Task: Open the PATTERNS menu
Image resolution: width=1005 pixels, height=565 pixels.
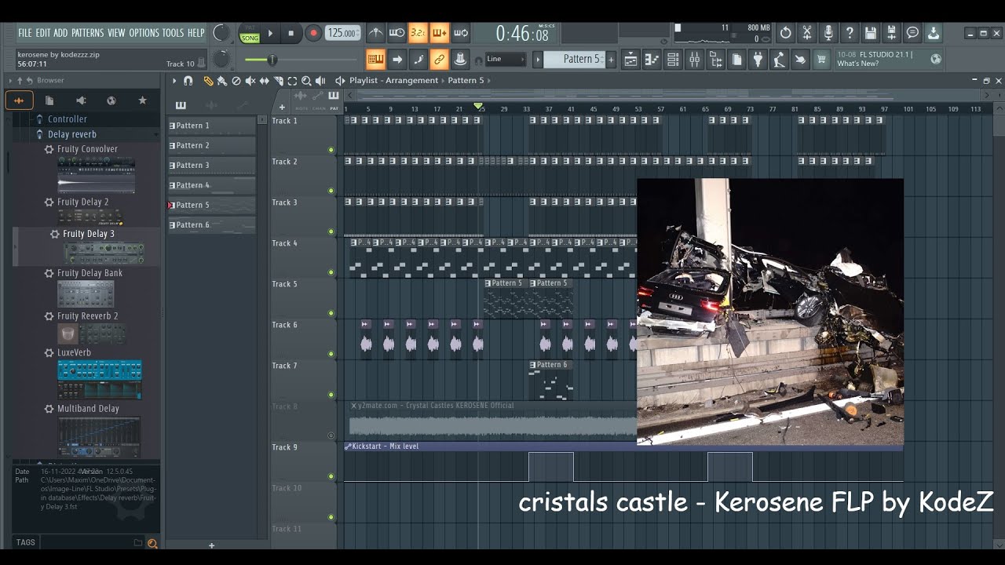Action: coord(87,33)
